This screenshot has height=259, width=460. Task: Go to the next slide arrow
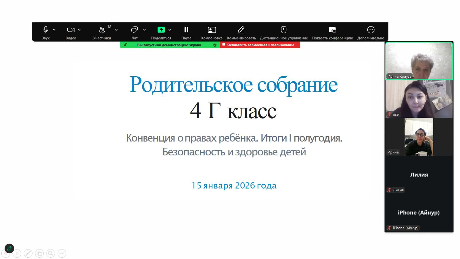coord(17,254)
